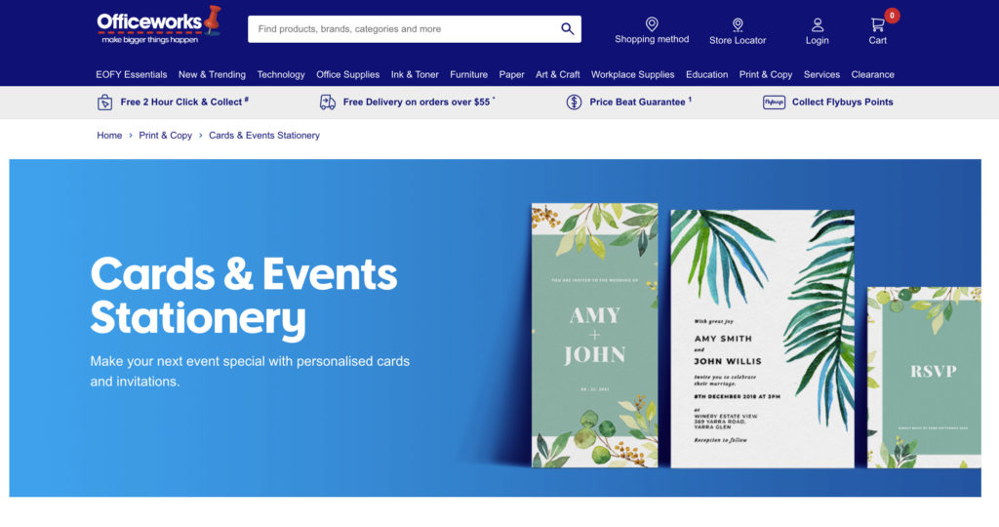Click Price Beat Guarantee link
This screenshot has width=999, height=527.
click(x=640, y=101)
